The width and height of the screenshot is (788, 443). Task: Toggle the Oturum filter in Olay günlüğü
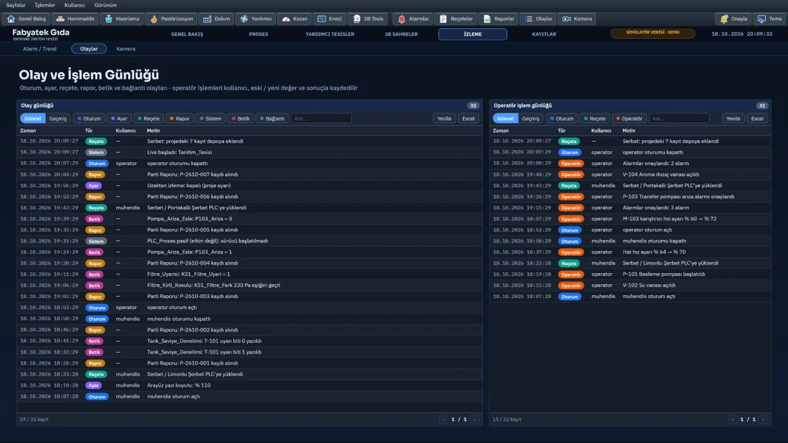point(89,119)
